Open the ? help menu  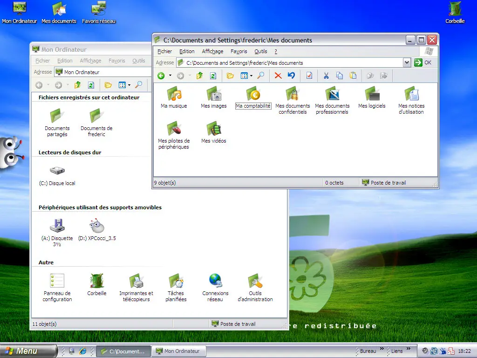point(276,51)
